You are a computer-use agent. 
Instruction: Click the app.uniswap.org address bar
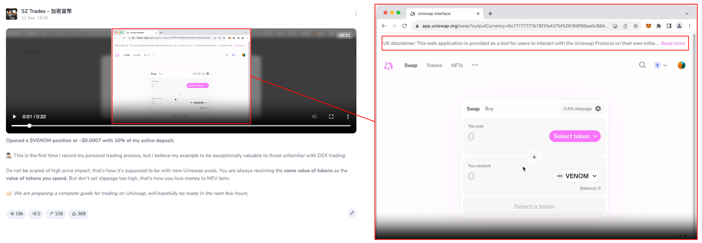pyautogui.click(x=515, y=26)
